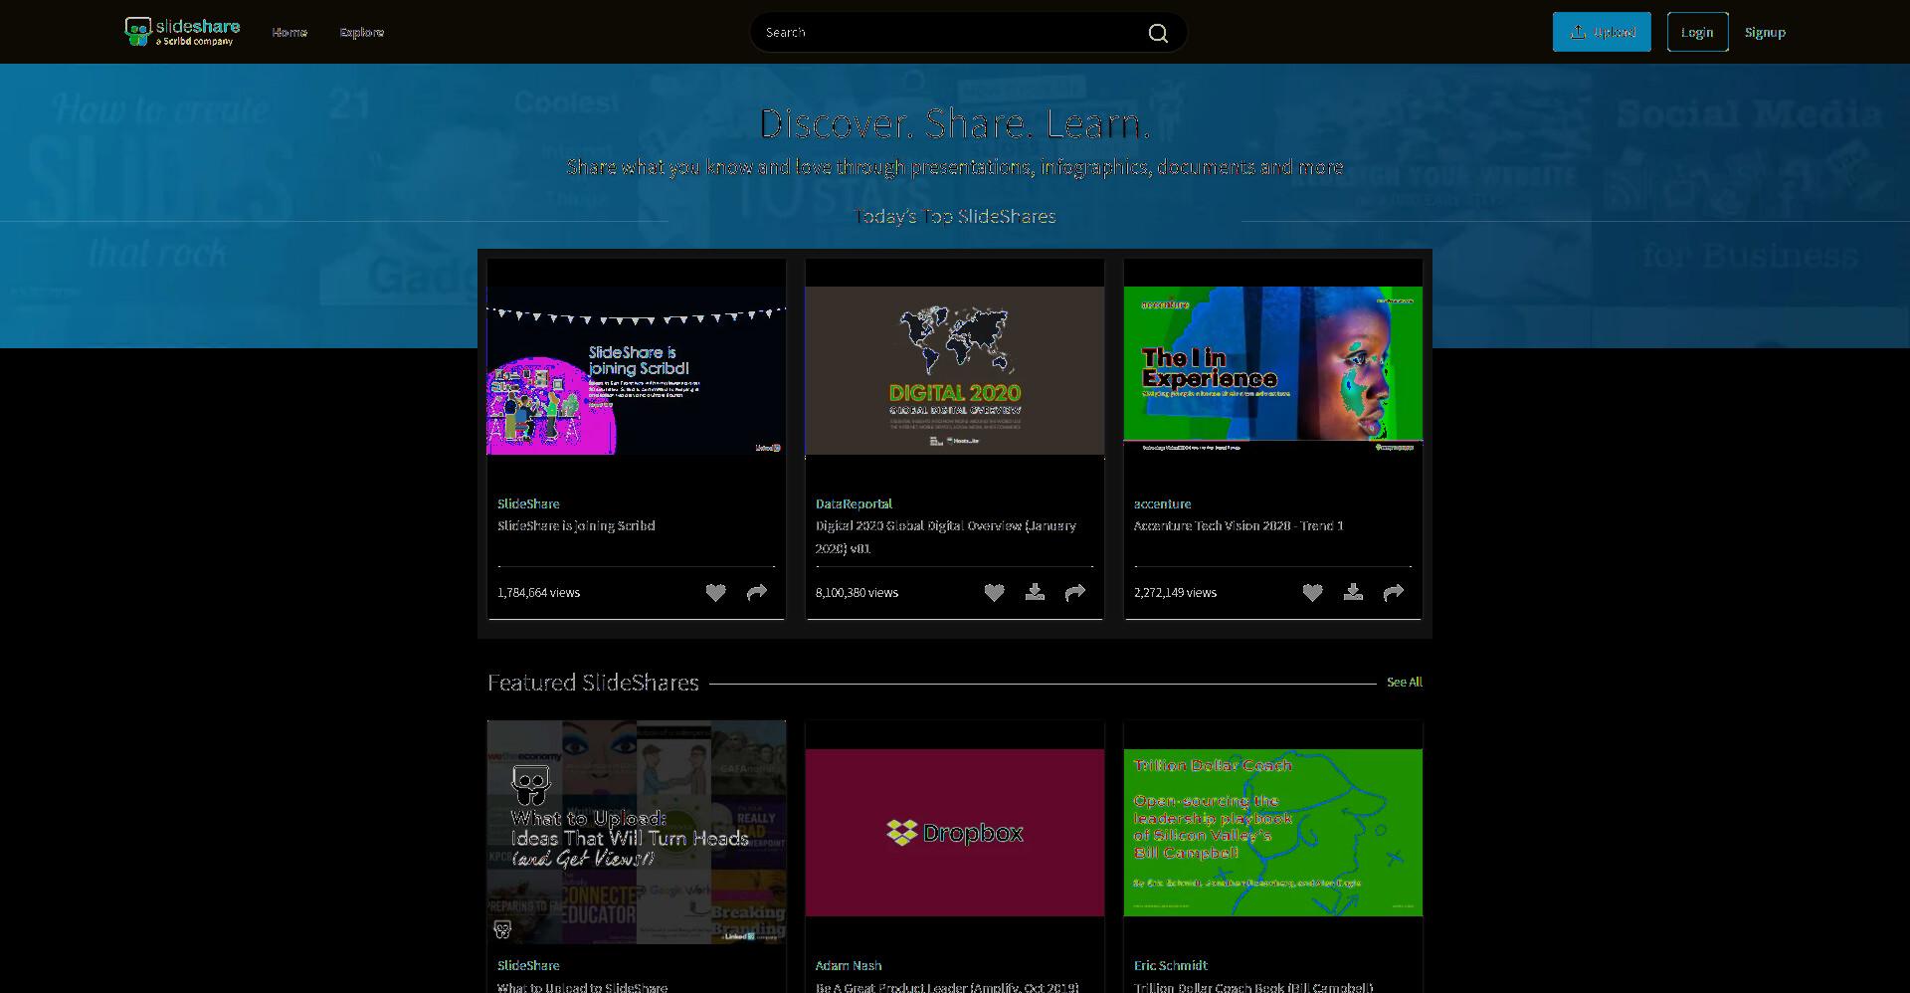The width and height of the screenshot is (1910, 993).
Task: Like the SlideShare is joining Scribd card
Action: pyautogui.click(x=715, y=593)
